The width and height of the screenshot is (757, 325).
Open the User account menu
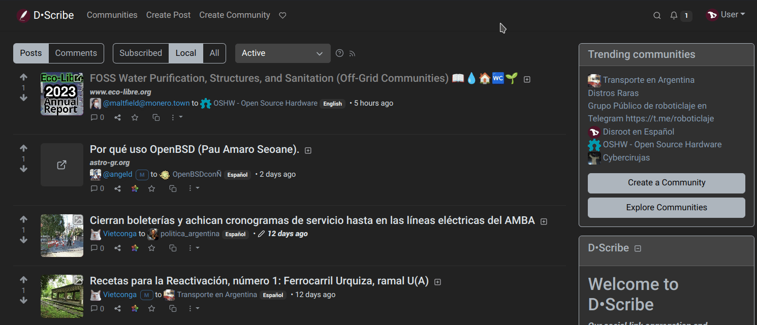(727, 15)
